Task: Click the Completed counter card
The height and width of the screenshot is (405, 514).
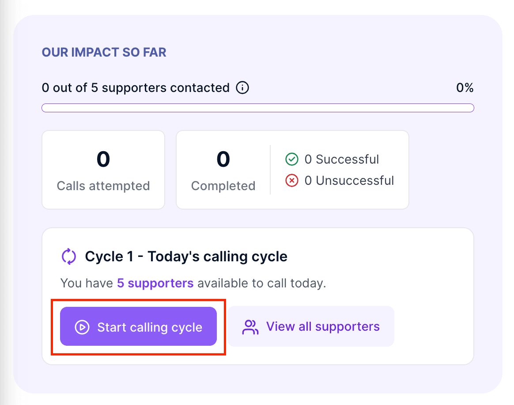Action: (223, 169)
